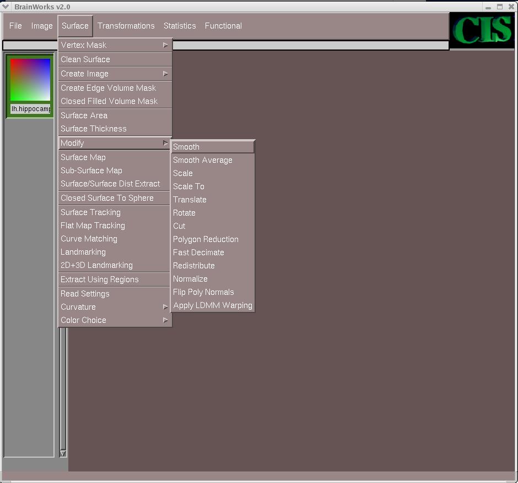
Task: Choose the plain Landmarking entry
Action: click(x=115, y=252)
